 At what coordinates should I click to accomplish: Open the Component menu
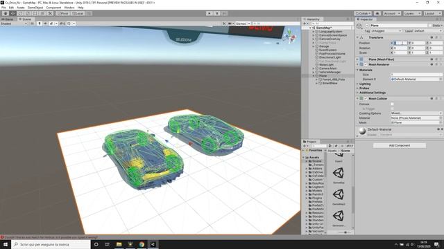point(53,8)
